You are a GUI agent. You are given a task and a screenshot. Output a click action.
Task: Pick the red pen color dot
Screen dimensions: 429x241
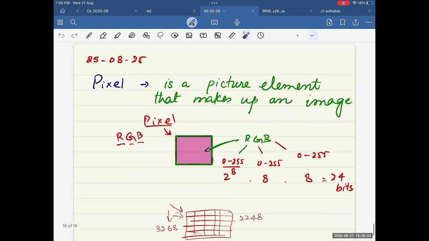[x=298, y=35]
